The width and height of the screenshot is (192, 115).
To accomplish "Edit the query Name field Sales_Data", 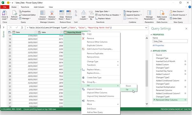I will pos(170,41).
